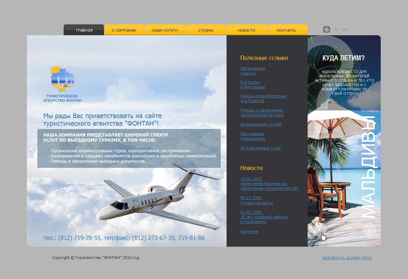Open Бронирование отелей link

point(261,124)
